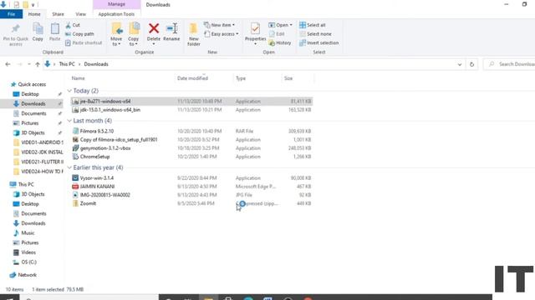Image resolution: width=535 pixels, height=300 pixels.
Task: Open file Properties from ribbon
Action: (x=255, y=33)
